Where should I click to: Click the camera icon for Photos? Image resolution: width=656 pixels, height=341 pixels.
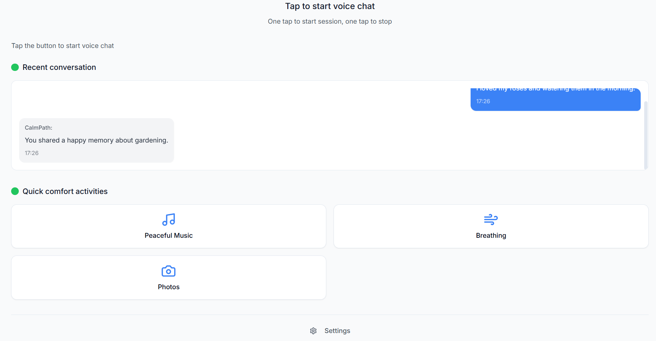(169, 271)
